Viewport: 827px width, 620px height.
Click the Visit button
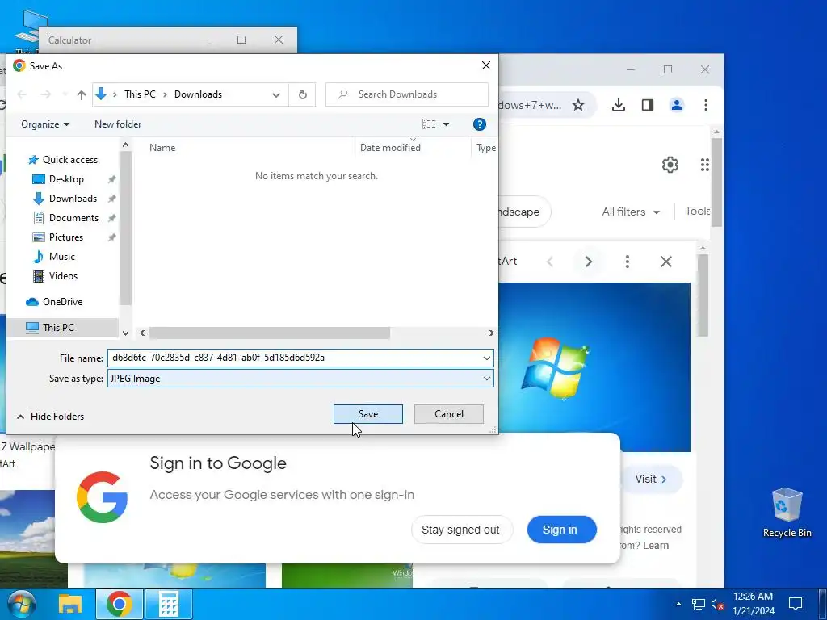(x=651, y=480)
